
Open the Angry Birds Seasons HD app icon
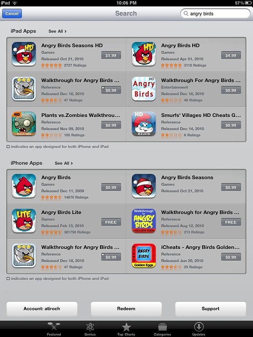[x=24, y=54]
